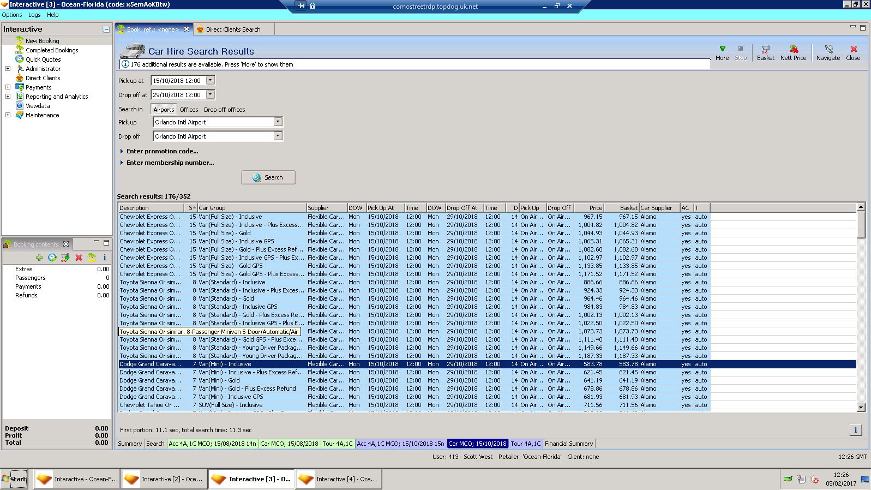Expand the Reporting and Analytics tree node
Image resolution: width=871 pixels, height=490 pixels.
tap(8, 97)
